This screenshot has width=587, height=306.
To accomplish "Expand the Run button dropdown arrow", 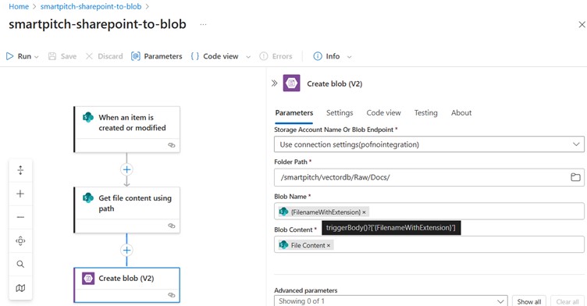I will coord(37,57).
